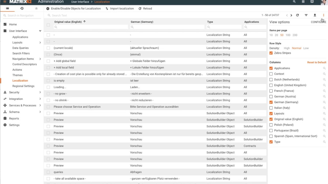Open the apps grid icon in header
Screen dimensions: 328x184
[303, 2]
